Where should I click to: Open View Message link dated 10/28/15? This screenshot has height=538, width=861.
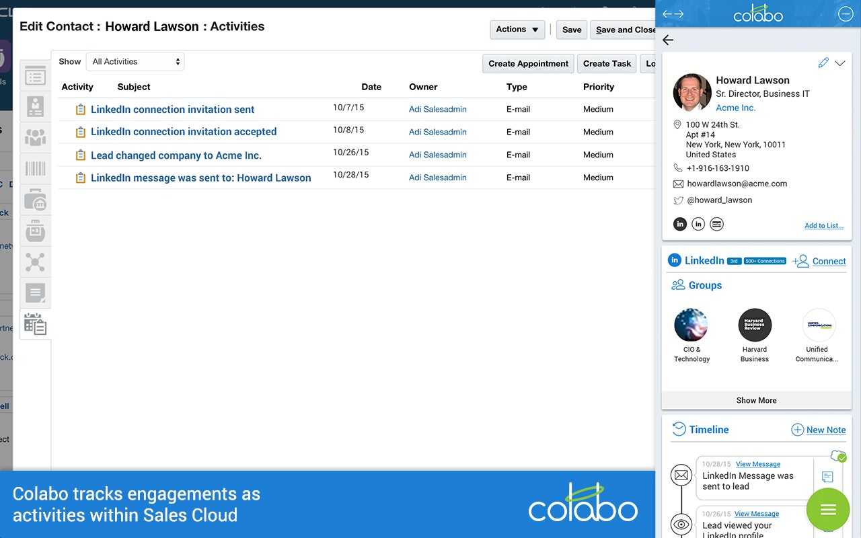[x=757, y=464]
